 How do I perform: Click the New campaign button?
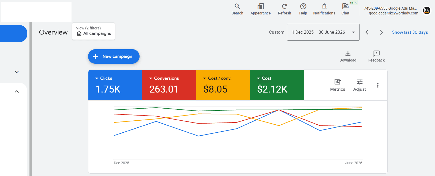[x=114, y=56]
